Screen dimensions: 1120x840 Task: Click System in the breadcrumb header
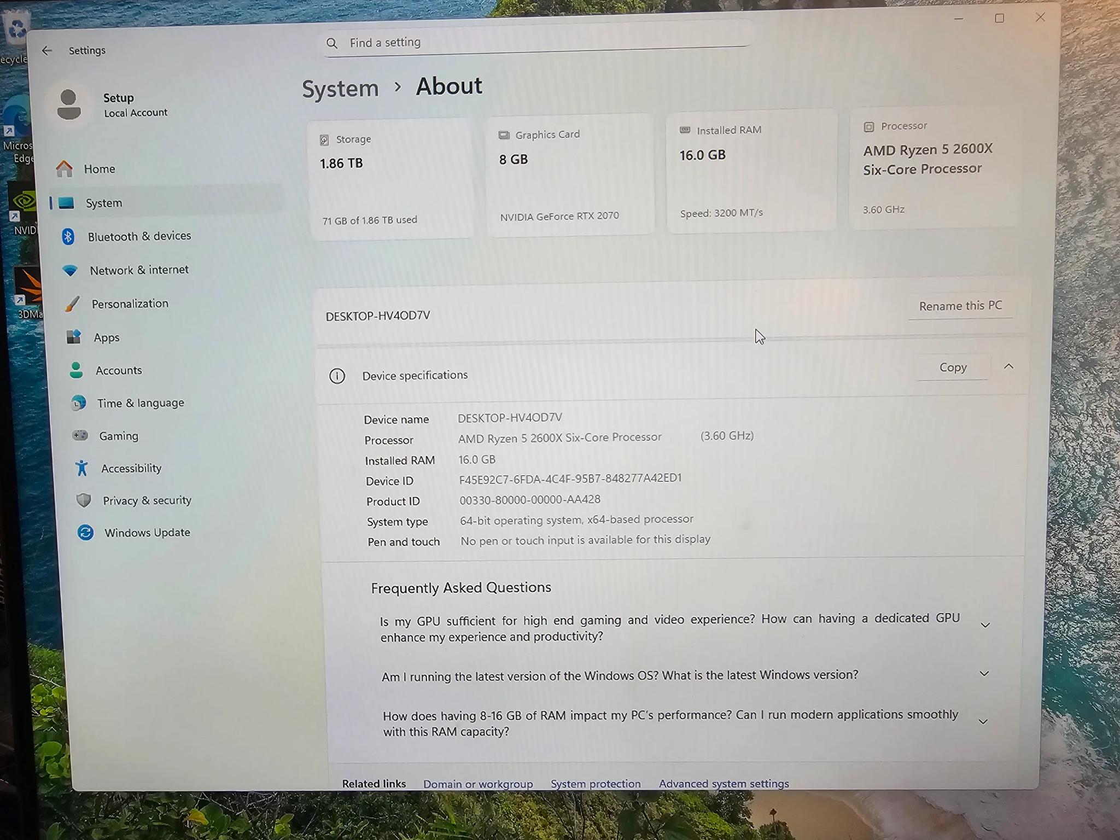340,89
